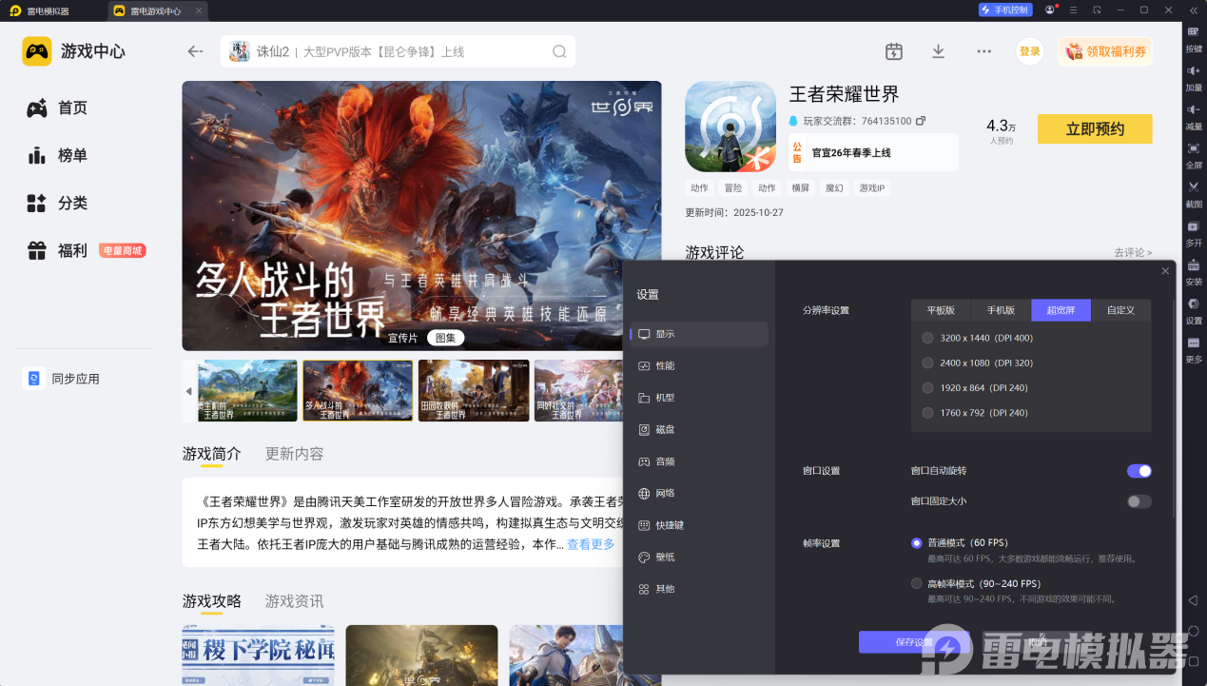Select high frame rate mode (90~240 FPS)
The height and width of the screenshot is (686, 1207).
tap(917, 583)
